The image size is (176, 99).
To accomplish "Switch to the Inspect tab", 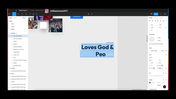I will [161, 18].
